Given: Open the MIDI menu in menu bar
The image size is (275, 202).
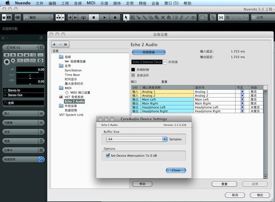Looking at the screenshot, I should tap(91, 3).
